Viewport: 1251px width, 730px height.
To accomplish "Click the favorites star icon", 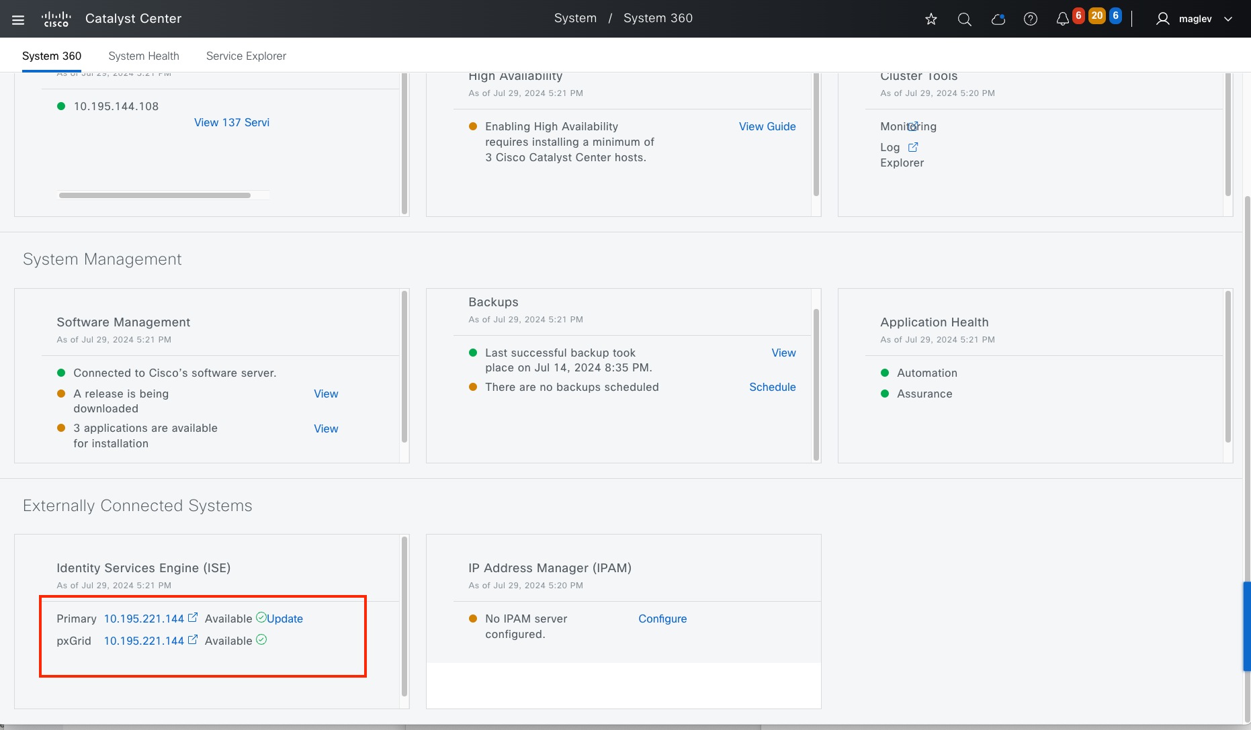I will coord(931,19).
